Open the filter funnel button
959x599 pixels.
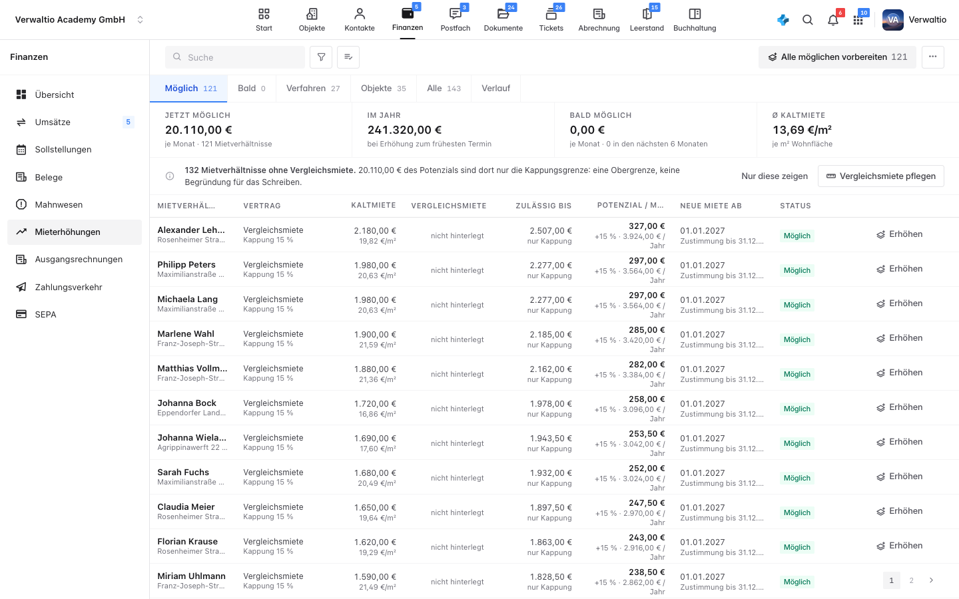click(x=321, y=57)
